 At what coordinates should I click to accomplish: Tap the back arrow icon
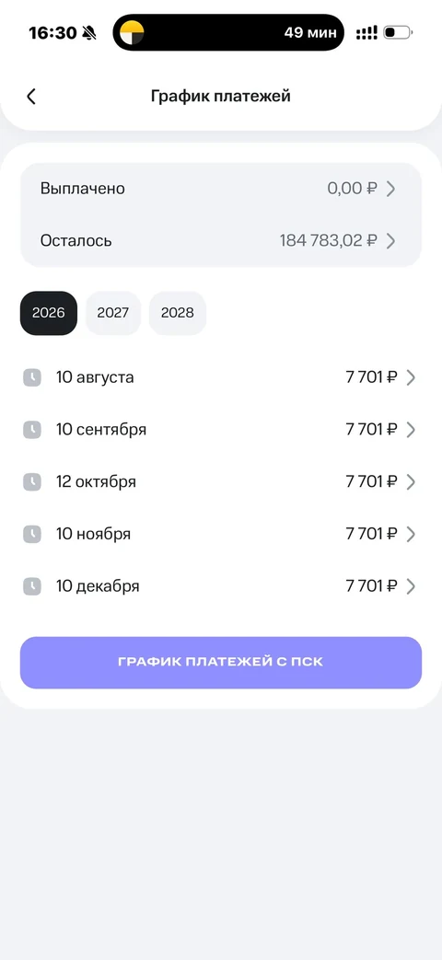tap(31, 96)
